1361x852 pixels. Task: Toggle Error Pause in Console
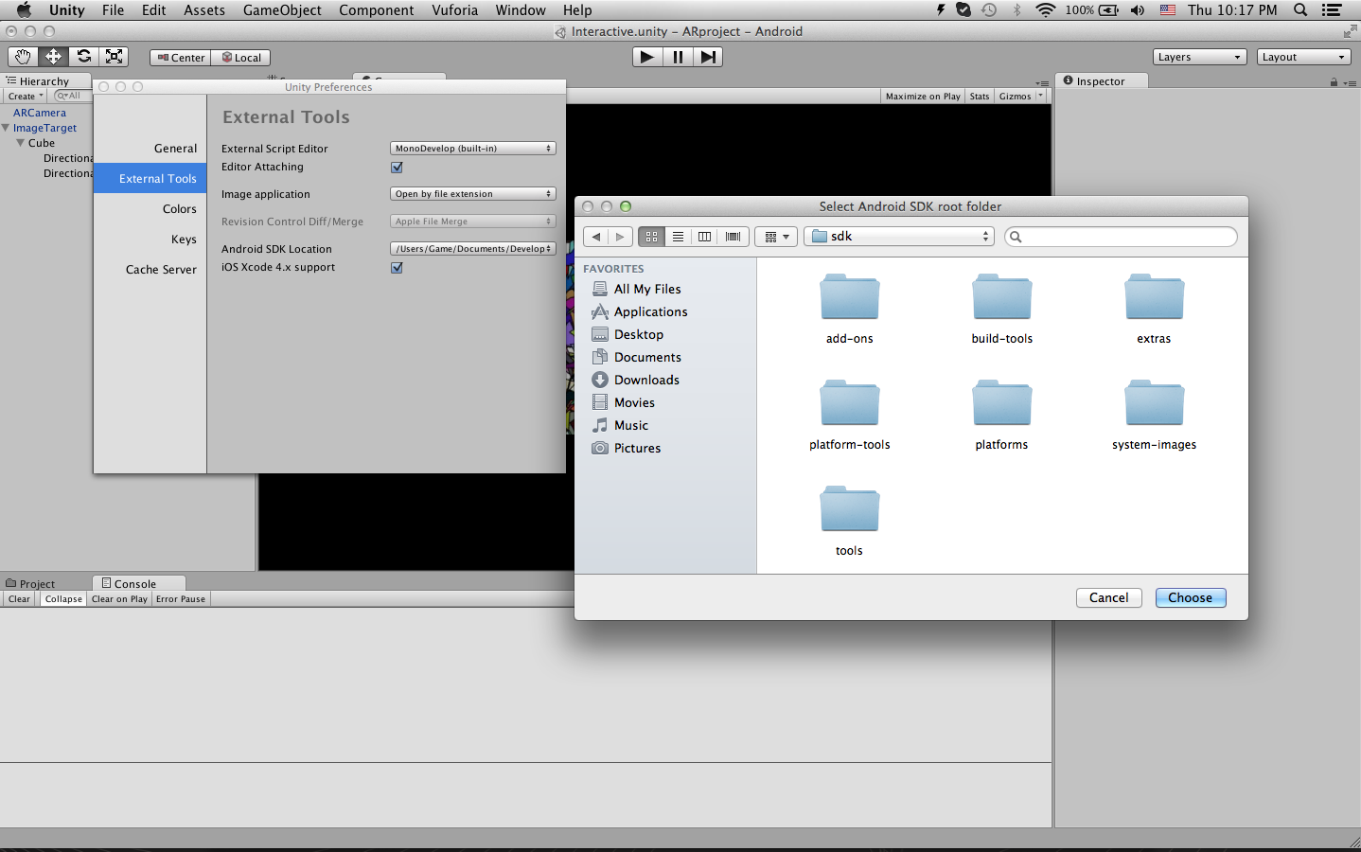(x=181, y=599)
